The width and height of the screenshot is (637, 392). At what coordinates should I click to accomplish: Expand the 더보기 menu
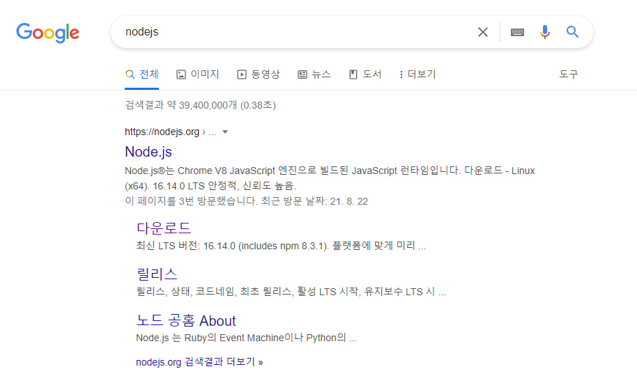pyautogui.click(x=417, y=75)
